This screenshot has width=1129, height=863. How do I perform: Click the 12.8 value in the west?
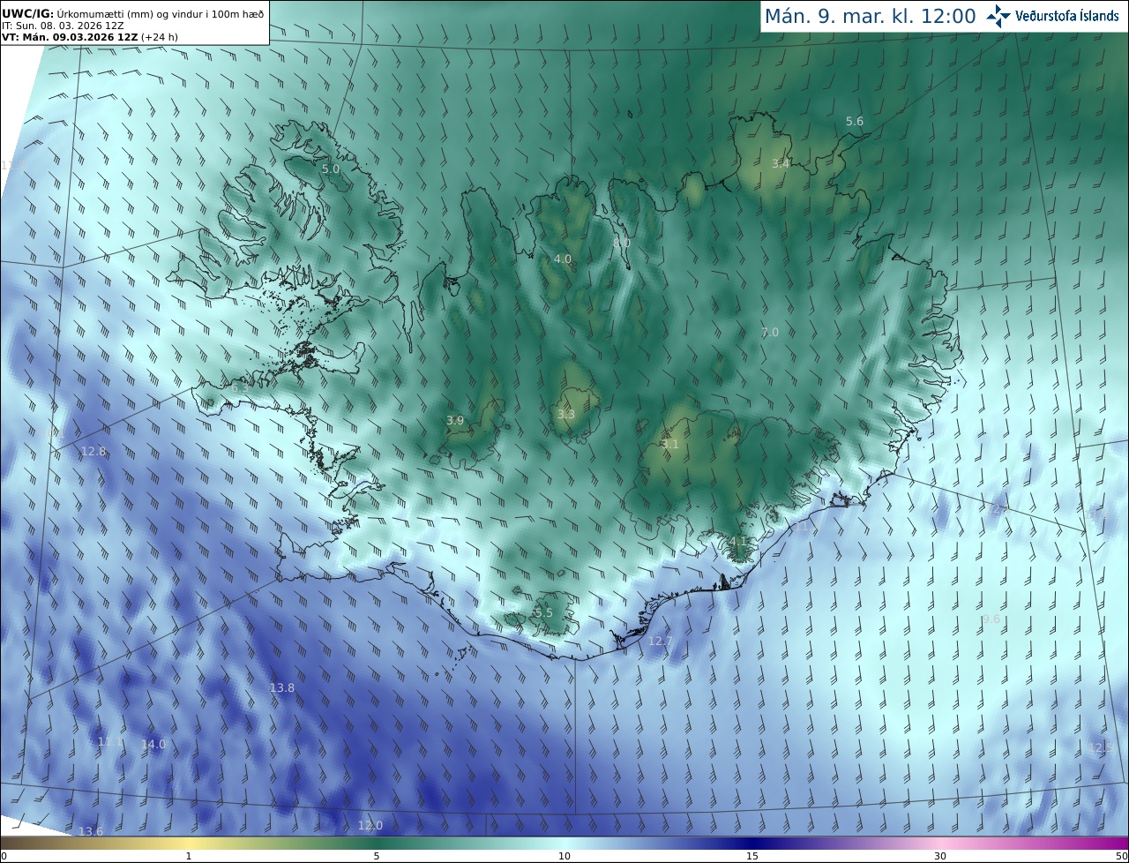(x=93, y=452)
